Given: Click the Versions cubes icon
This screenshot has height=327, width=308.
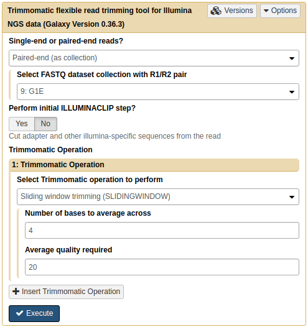Looking at the screenshot, I should [216, 11].
